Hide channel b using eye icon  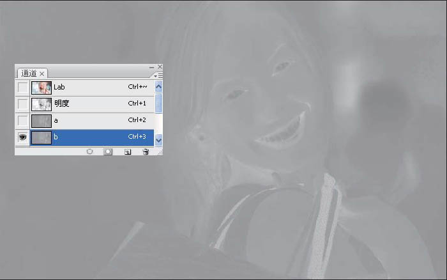pos(22,137)
